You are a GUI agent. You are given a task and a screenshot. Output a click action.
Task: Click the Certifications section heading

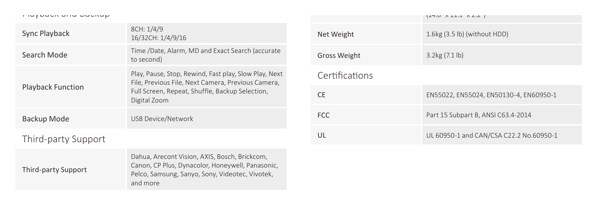click(x=345, y=75)
